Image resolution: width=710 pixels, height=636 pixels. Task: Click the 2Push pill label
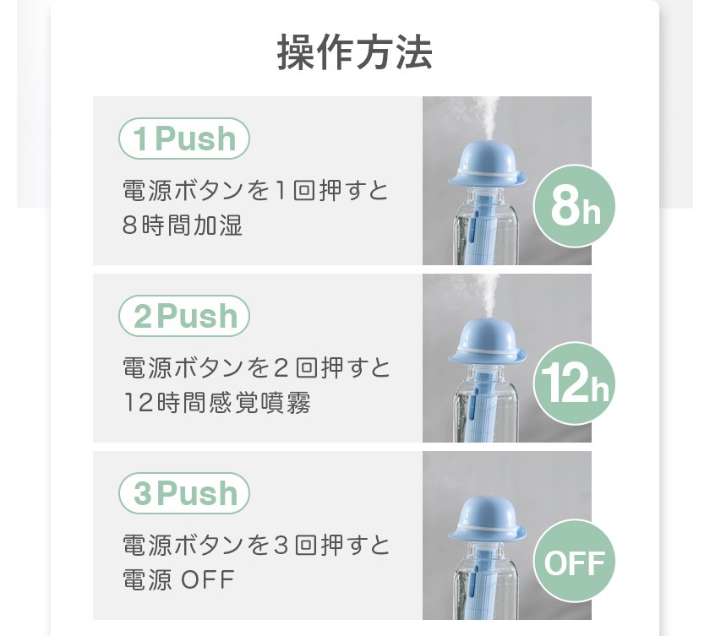[184, 316]
